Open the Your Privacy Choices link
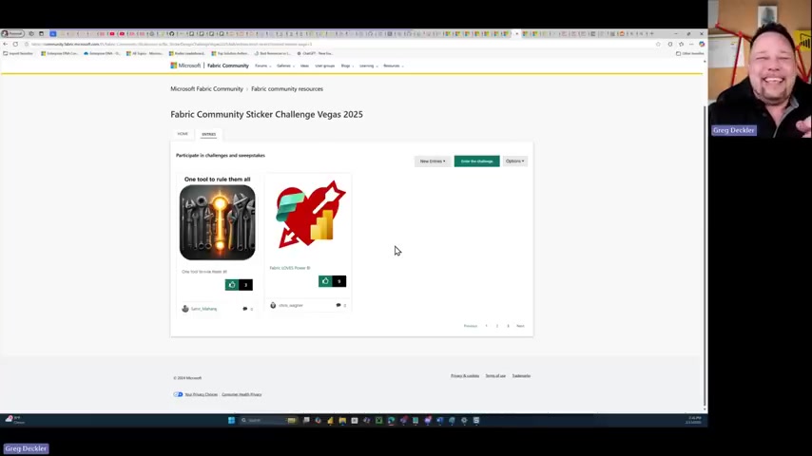Viewport: 812px width, 456px height. click(x=201, y=394)
